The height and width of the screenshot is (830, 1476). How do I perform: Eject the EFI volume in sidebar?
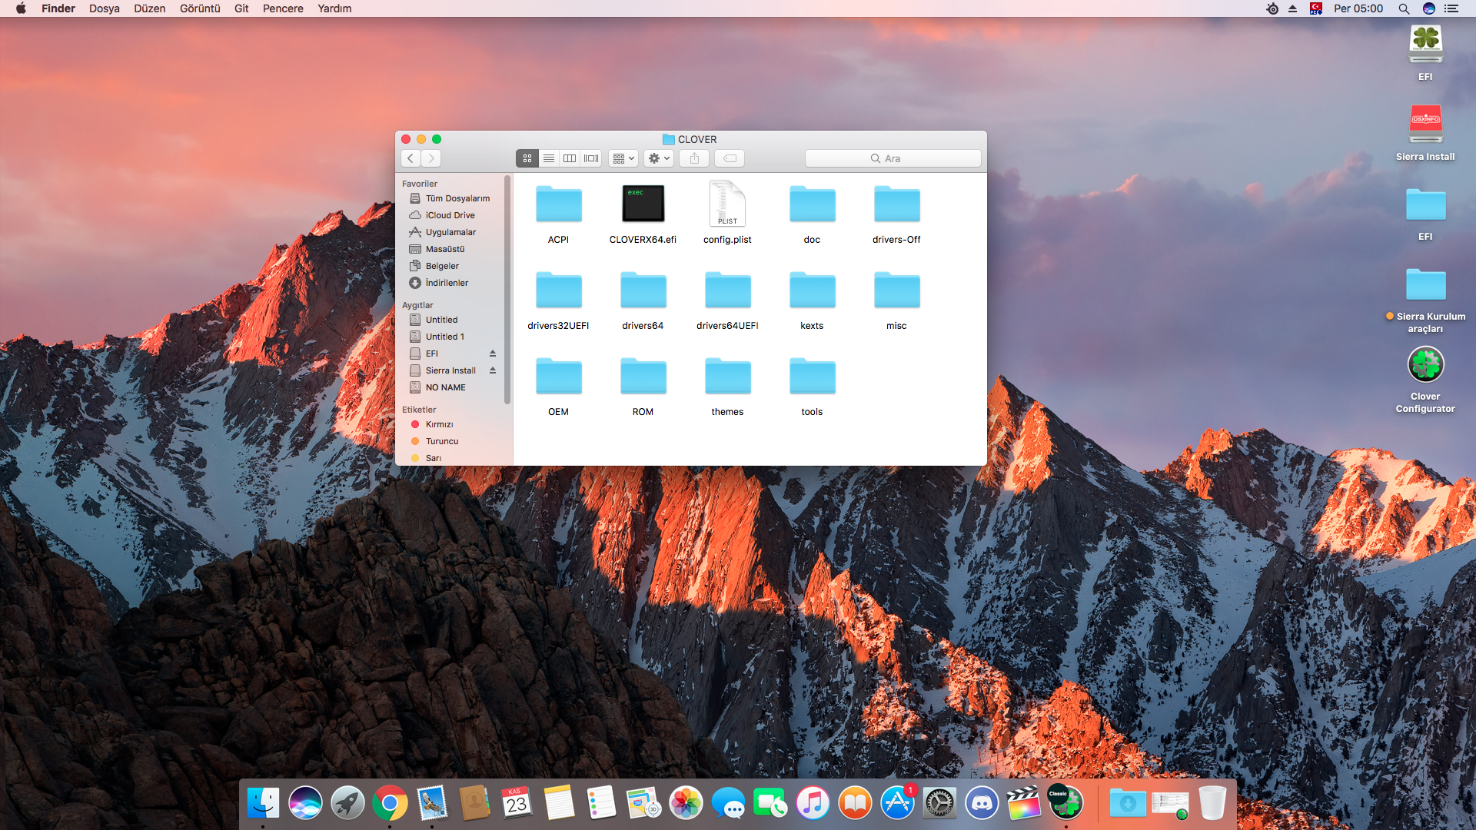click(x=493, y=354)
